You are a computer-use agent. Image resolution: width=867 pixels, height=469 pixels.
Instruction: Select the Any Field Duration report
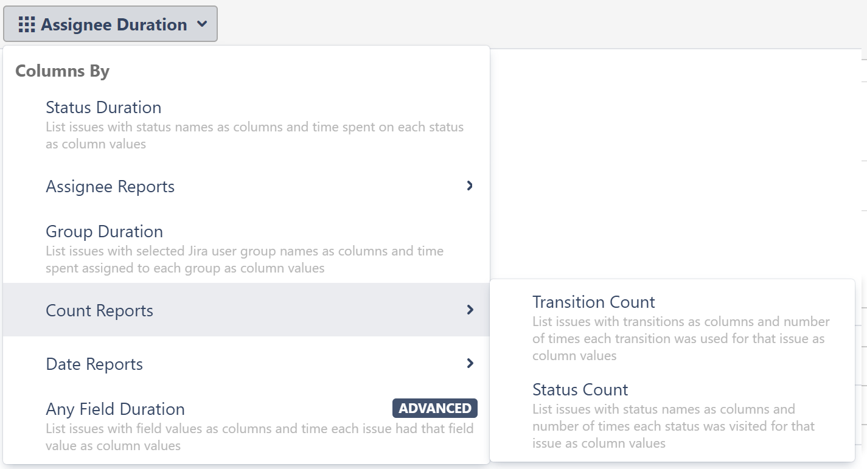click(115, 409)
